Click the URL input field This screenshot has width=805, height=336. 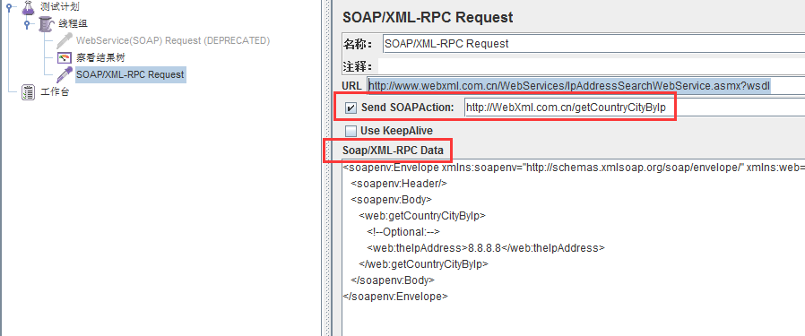coord(585,86)
